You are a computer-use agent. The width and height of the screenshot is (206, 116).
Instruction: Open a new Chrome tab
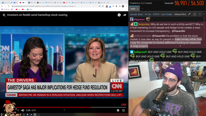[x=108, y=3]
